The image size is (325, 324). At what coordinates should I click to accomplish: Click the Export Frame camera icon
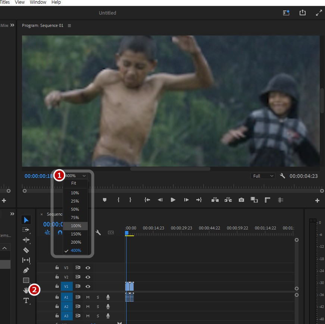[241, 200]
